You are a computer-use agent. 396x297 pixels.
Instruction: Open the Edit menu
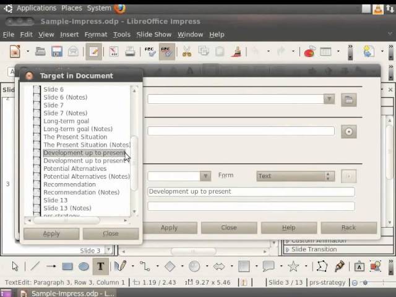point(26,35)
